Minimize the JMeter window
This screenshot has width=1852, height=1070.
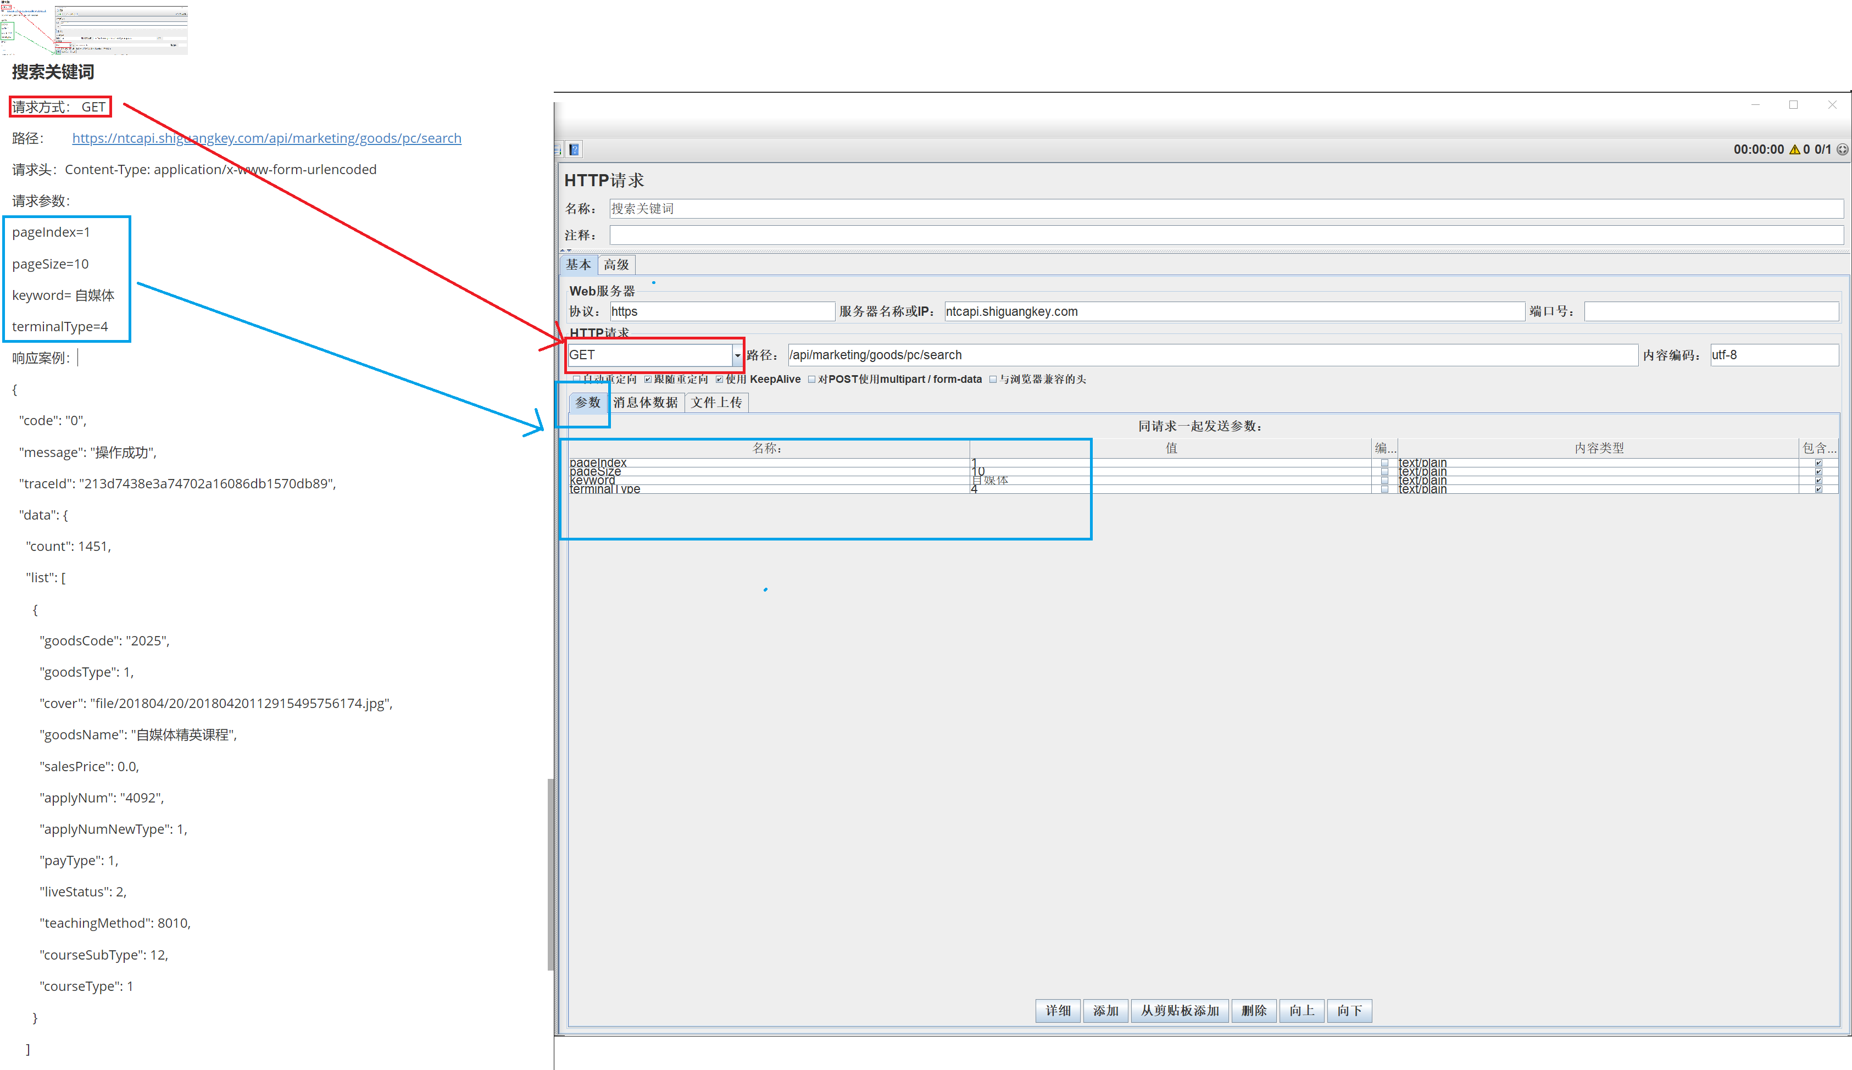(1755, 105)
